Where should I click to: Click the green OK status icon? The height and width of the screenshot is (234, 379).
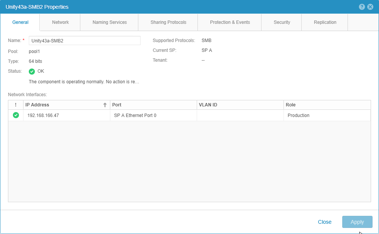[x=32, y=71]
